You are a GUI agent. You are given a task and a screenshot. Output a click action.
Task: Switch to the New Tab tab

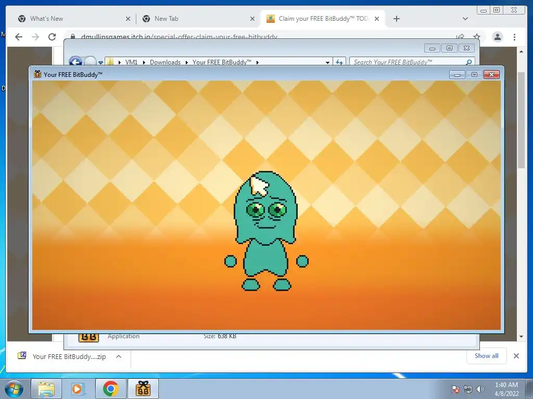click(x=197, y=19)
